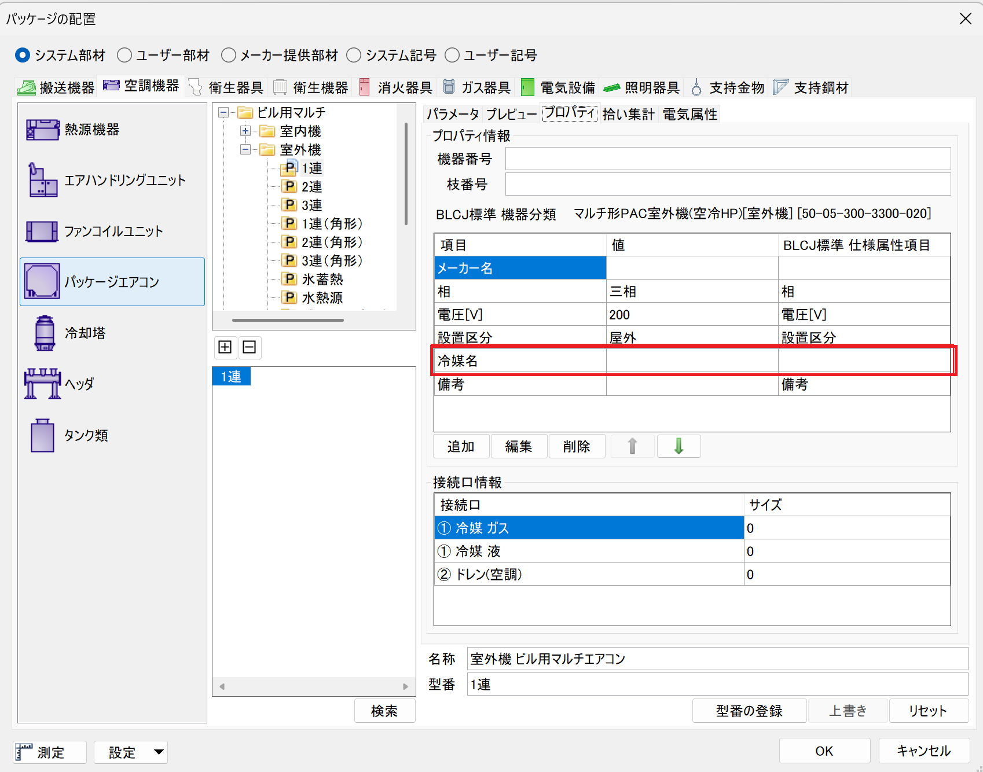983x772 pixels.
Task: Open the 設定 dropdown arrow
Action: [x=158, y=752]
